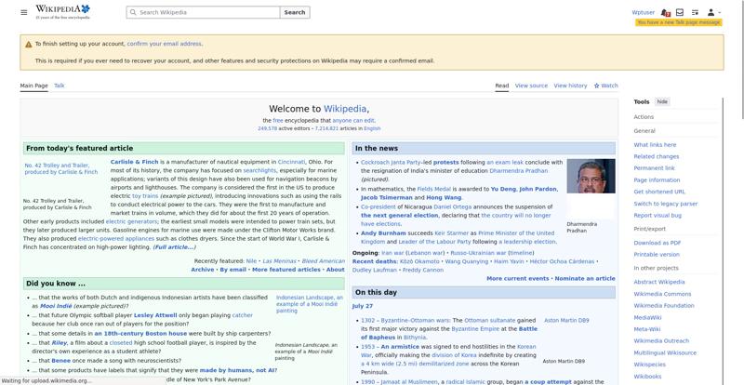Open the Talk tab

(60, 86)
